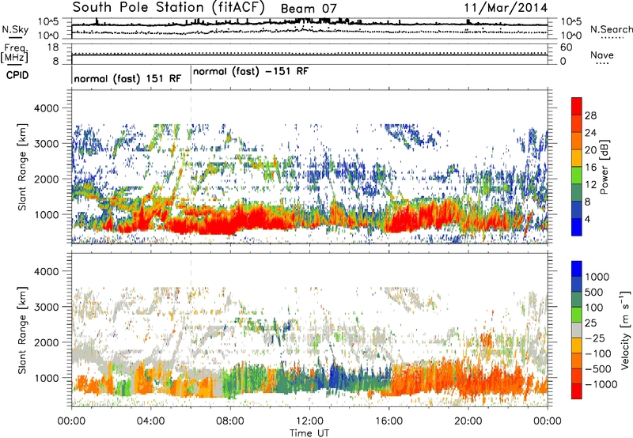Click the "-100" value on the velocity colorbar
This screenshot has width=633, height=438.
(598, 353)
